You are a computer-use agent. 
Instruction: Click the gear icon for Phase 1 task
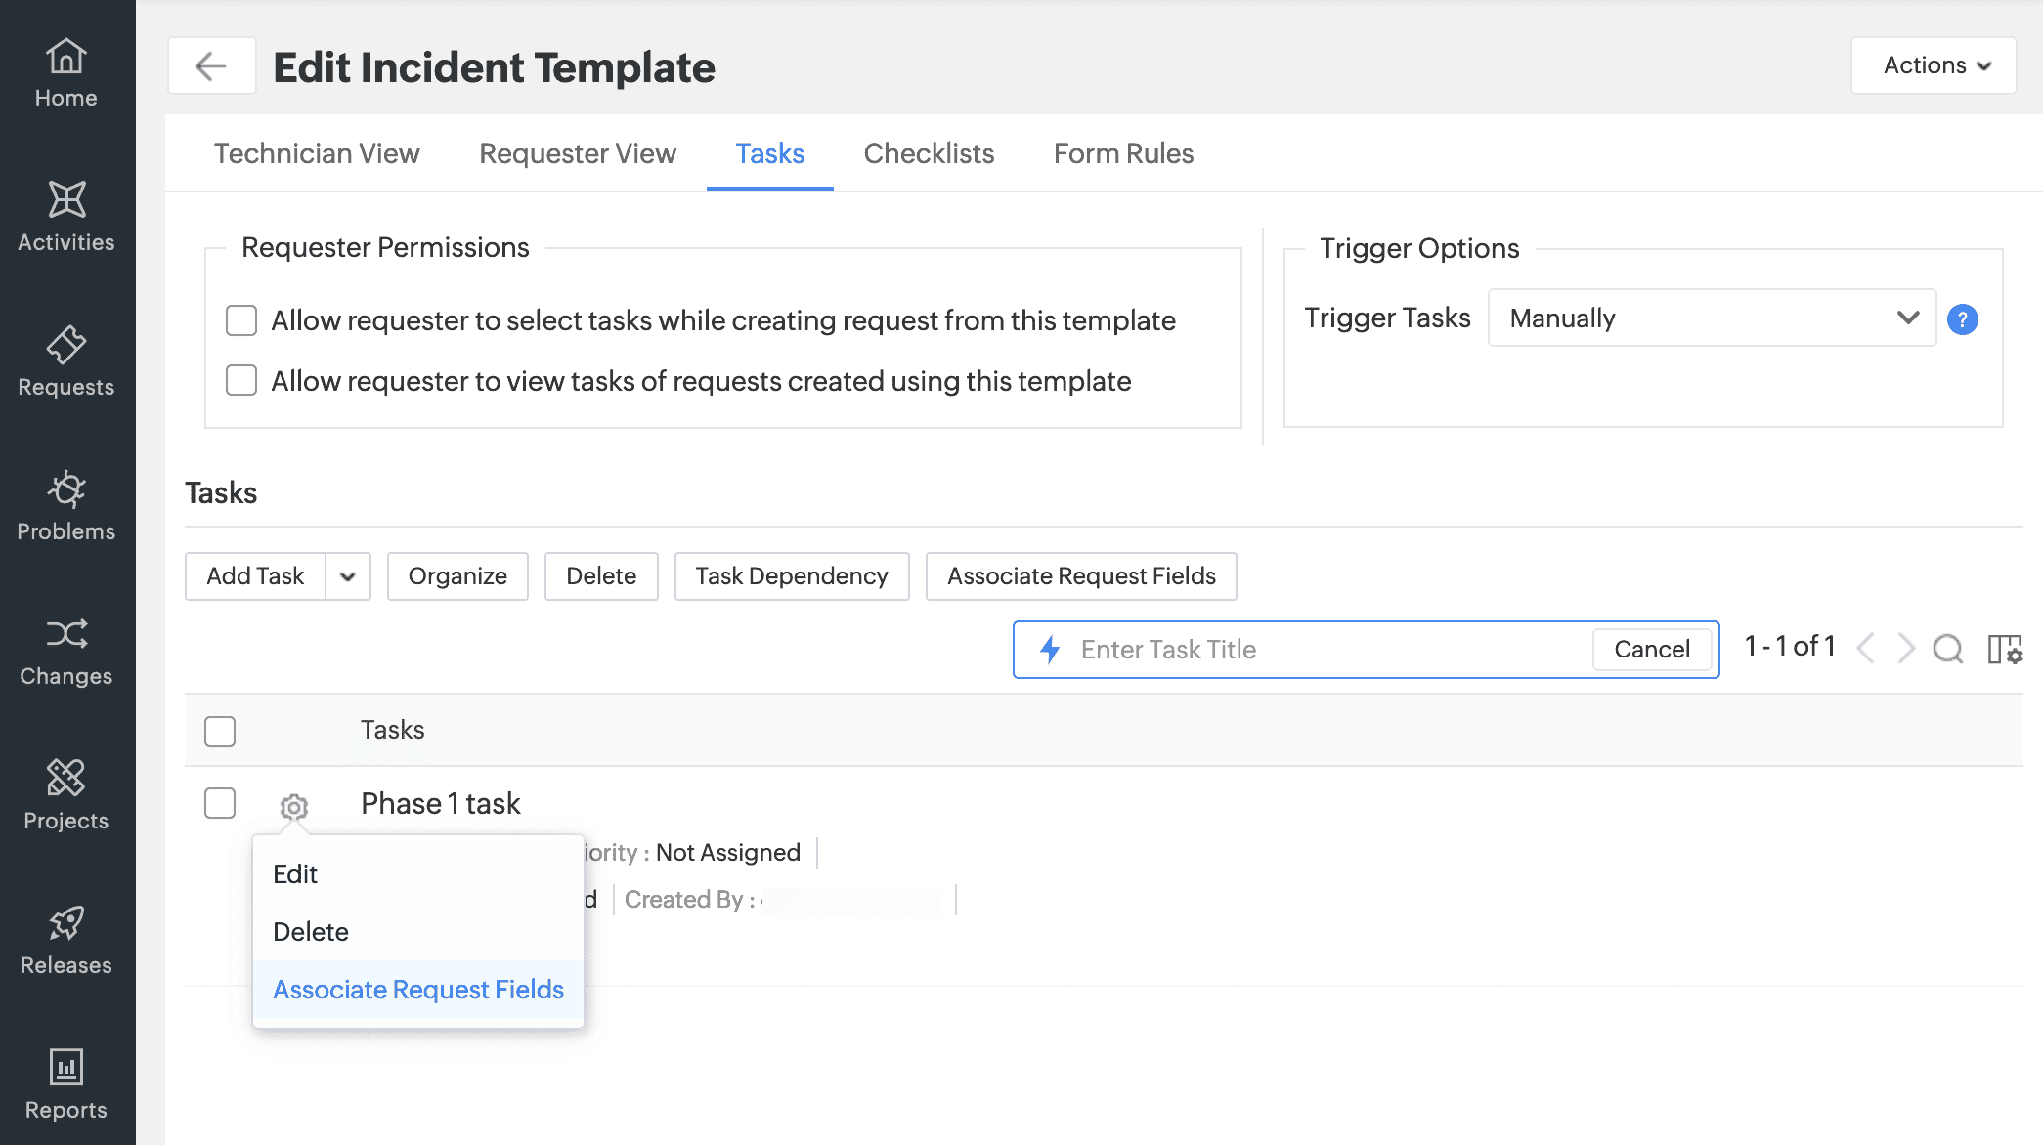pyautogui.click(x=293, y=806)
